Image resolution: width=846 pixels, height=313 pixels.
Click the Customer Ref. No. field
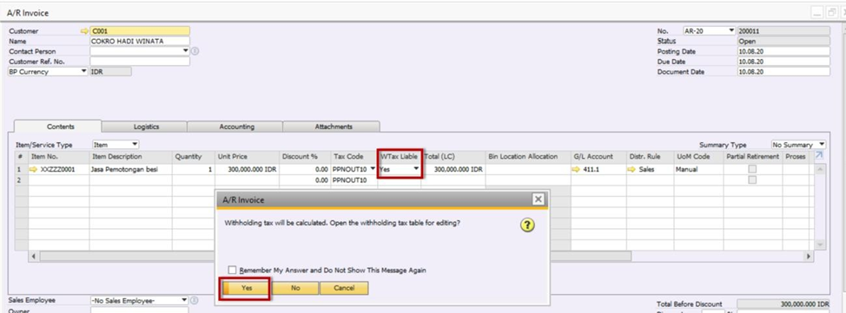click(140, 62)
